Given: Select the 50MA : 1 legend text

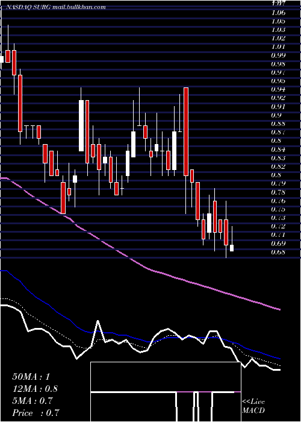Looking at the screenshot, I should (31, 377).
